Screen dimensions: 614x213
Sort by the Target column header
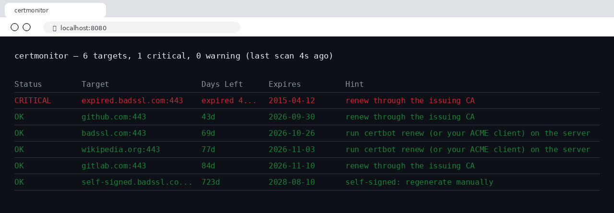tap(95, 84)
